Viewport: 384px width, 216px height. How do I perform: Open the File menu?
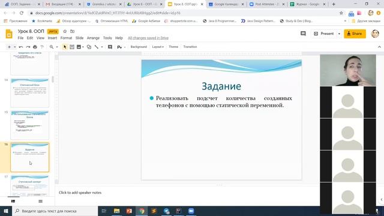click(x=20, y=38)
